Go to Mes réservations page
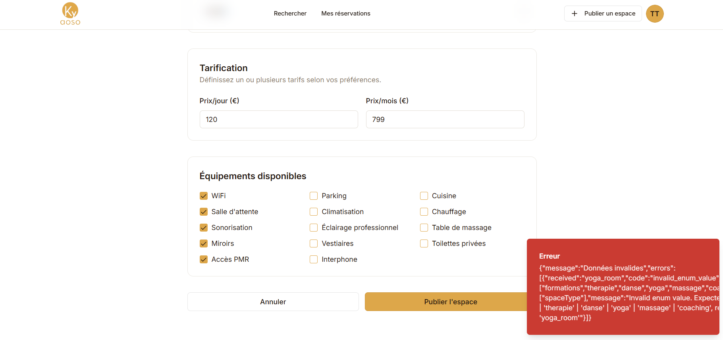 pos(345,14)
